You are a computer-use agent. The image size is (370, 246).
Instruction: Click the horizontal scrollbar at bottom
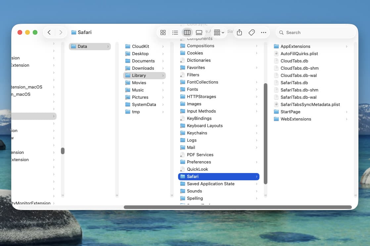(x=238, y=207)
